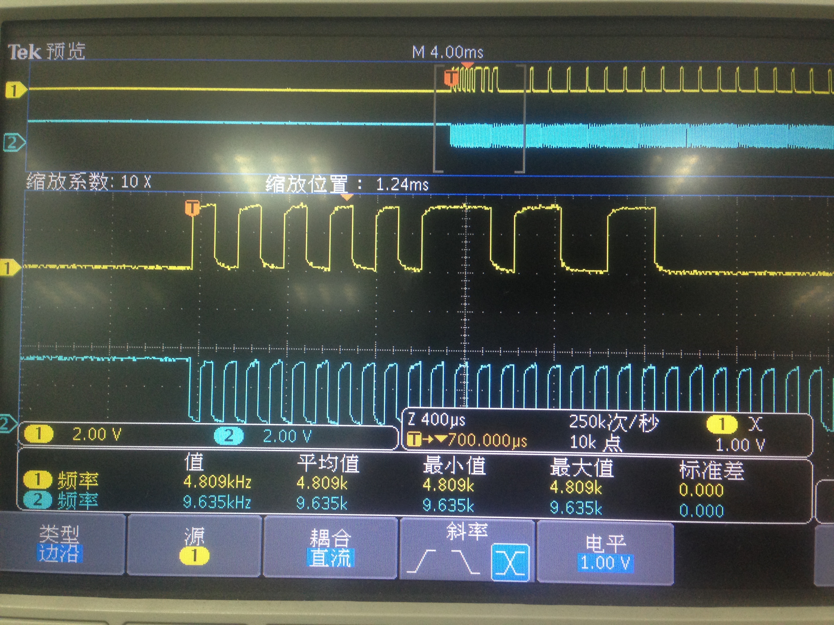
Task: Click the zoom bracket box in overview
Action: 480,119
